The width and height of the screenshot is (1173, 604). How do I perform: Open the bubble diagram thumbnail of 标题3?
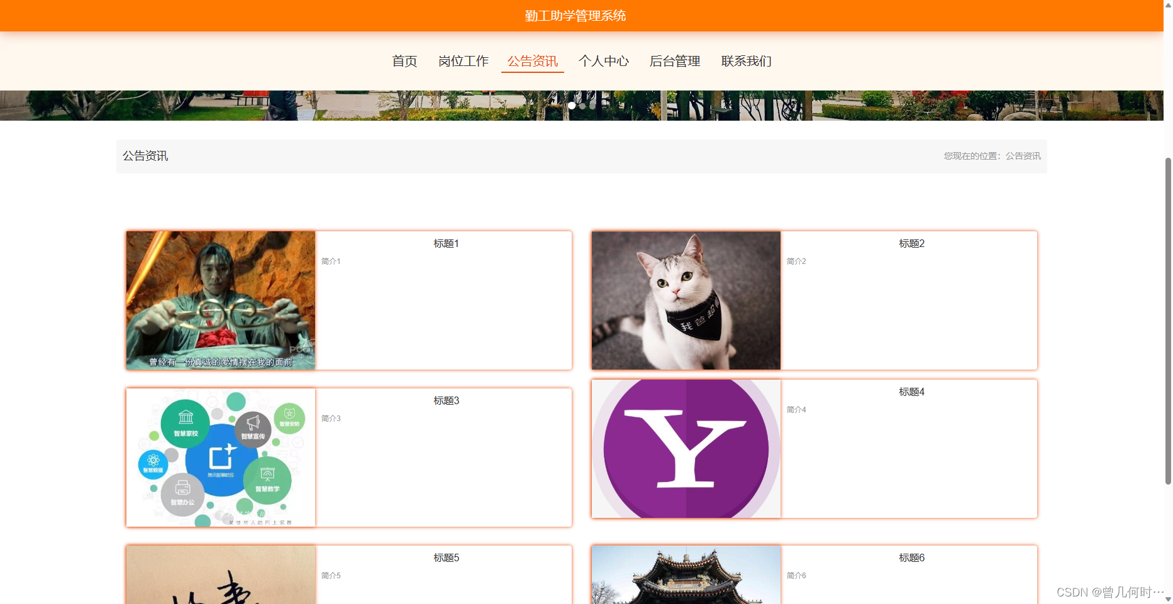click(221, 458)
